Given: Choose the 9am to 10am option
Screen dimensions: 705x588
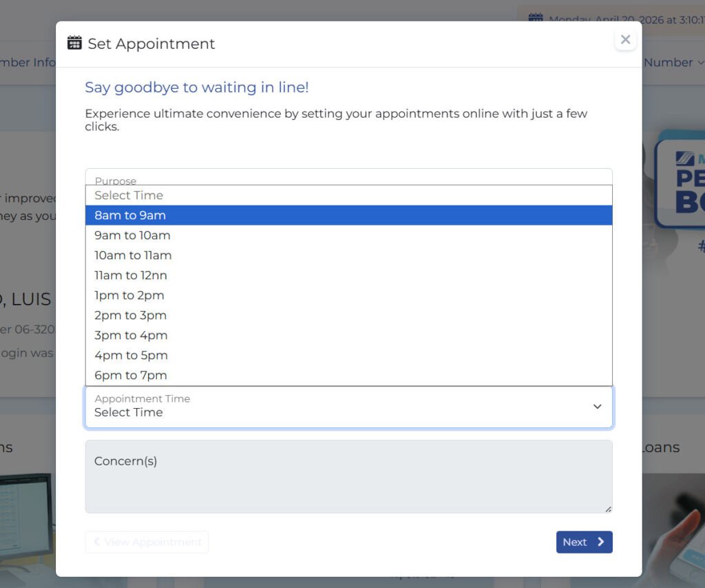Looking at the screenshot, I should point(348,235).
